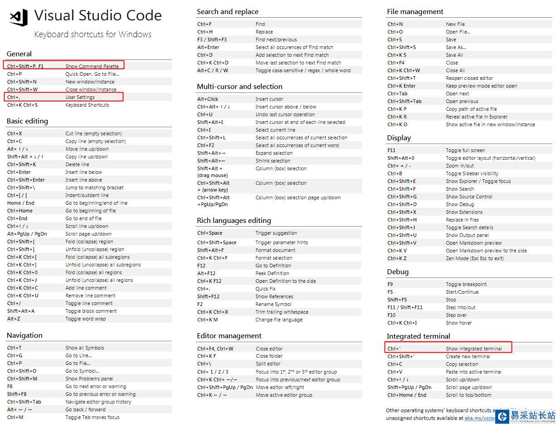This screenshot has height=424, width=556.
Task: Click 'Undo last cursor operation' entry
Action: click(285, 114)
